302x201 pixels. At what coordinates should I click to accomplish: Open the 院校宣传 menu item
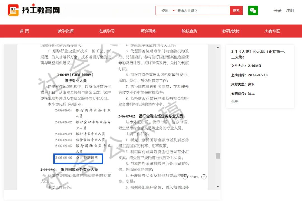pos(190,31)
